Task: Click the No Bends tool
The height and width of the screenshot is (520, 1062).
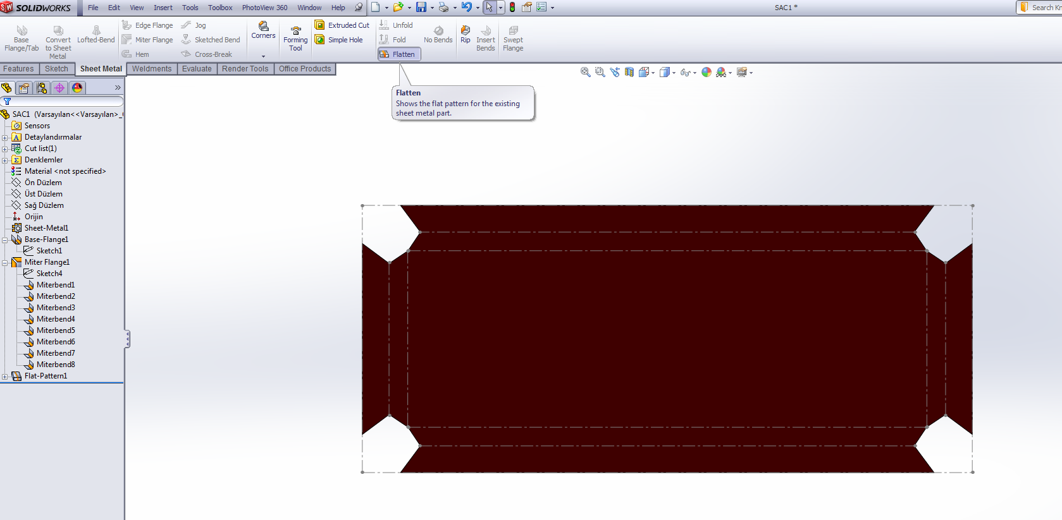Action: (438, 35)
